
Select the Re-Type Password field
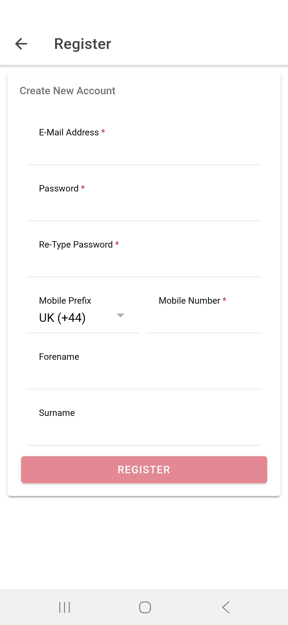coord(144,264)
